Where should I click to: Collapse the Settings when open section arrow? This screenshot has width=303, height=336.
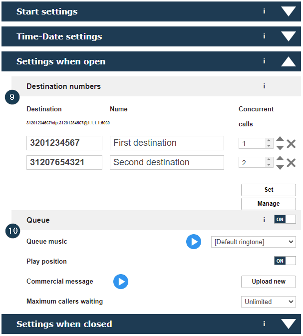[x=288, y=61]
